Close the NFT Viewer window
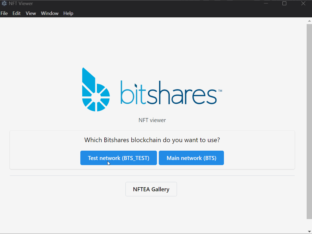312x234 pixels. [303, 3]
